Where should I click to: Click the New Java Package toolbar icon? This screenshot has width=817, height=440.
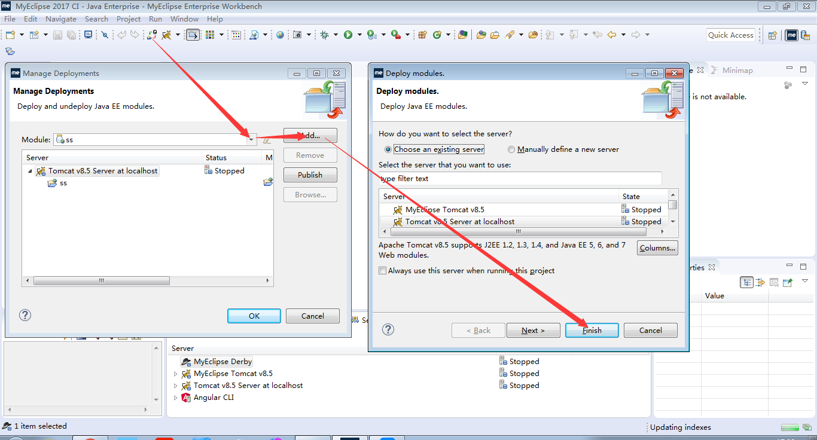pos(422,35)
